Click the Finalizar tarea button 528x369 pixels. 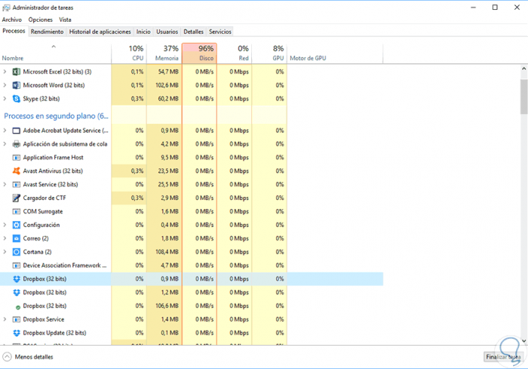pos(503,356)
